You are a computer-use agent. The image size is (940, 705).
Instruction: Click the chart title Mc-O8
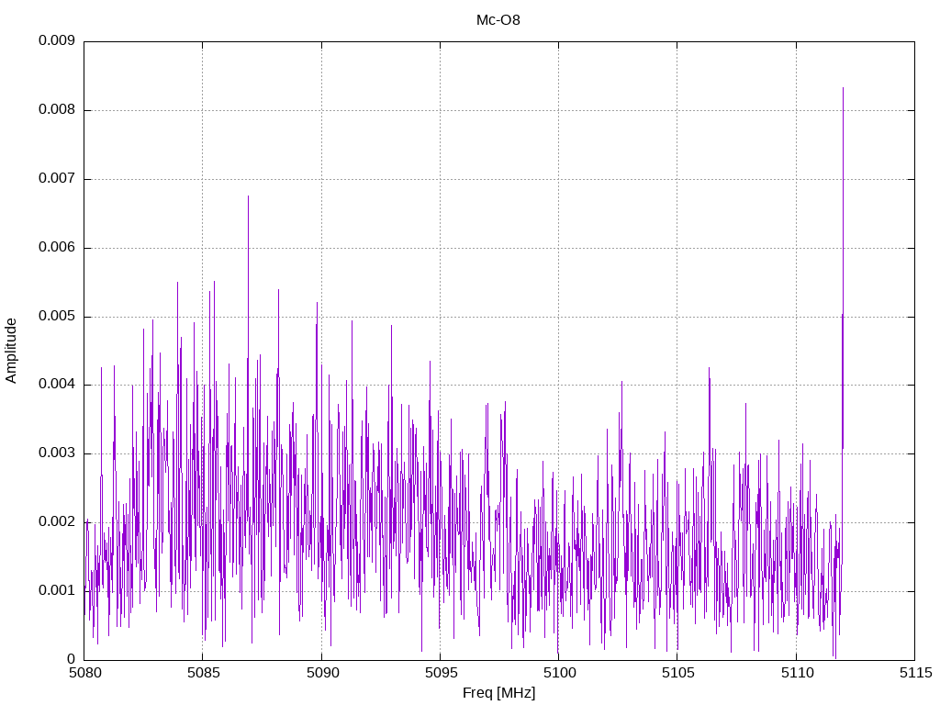pyautogui.click(x=498, y=19)
